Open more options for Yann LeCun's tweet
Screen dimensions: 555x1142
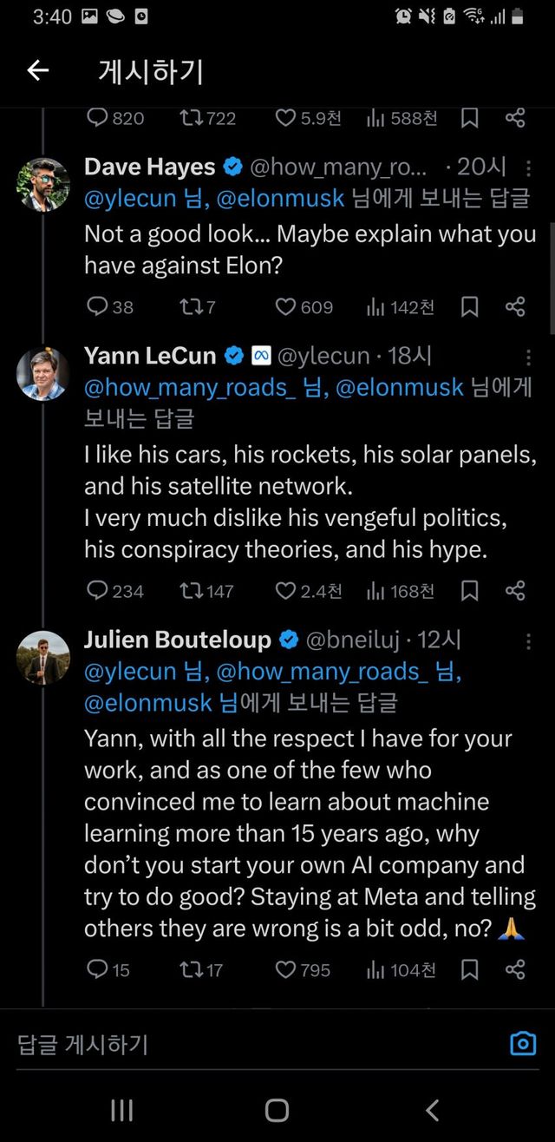[528, 357]
